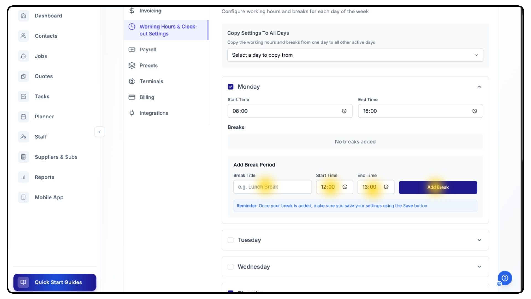Screen dimensions: 531x299
Task: Open Quick Start Guides
Action: (x=55, y=282)
